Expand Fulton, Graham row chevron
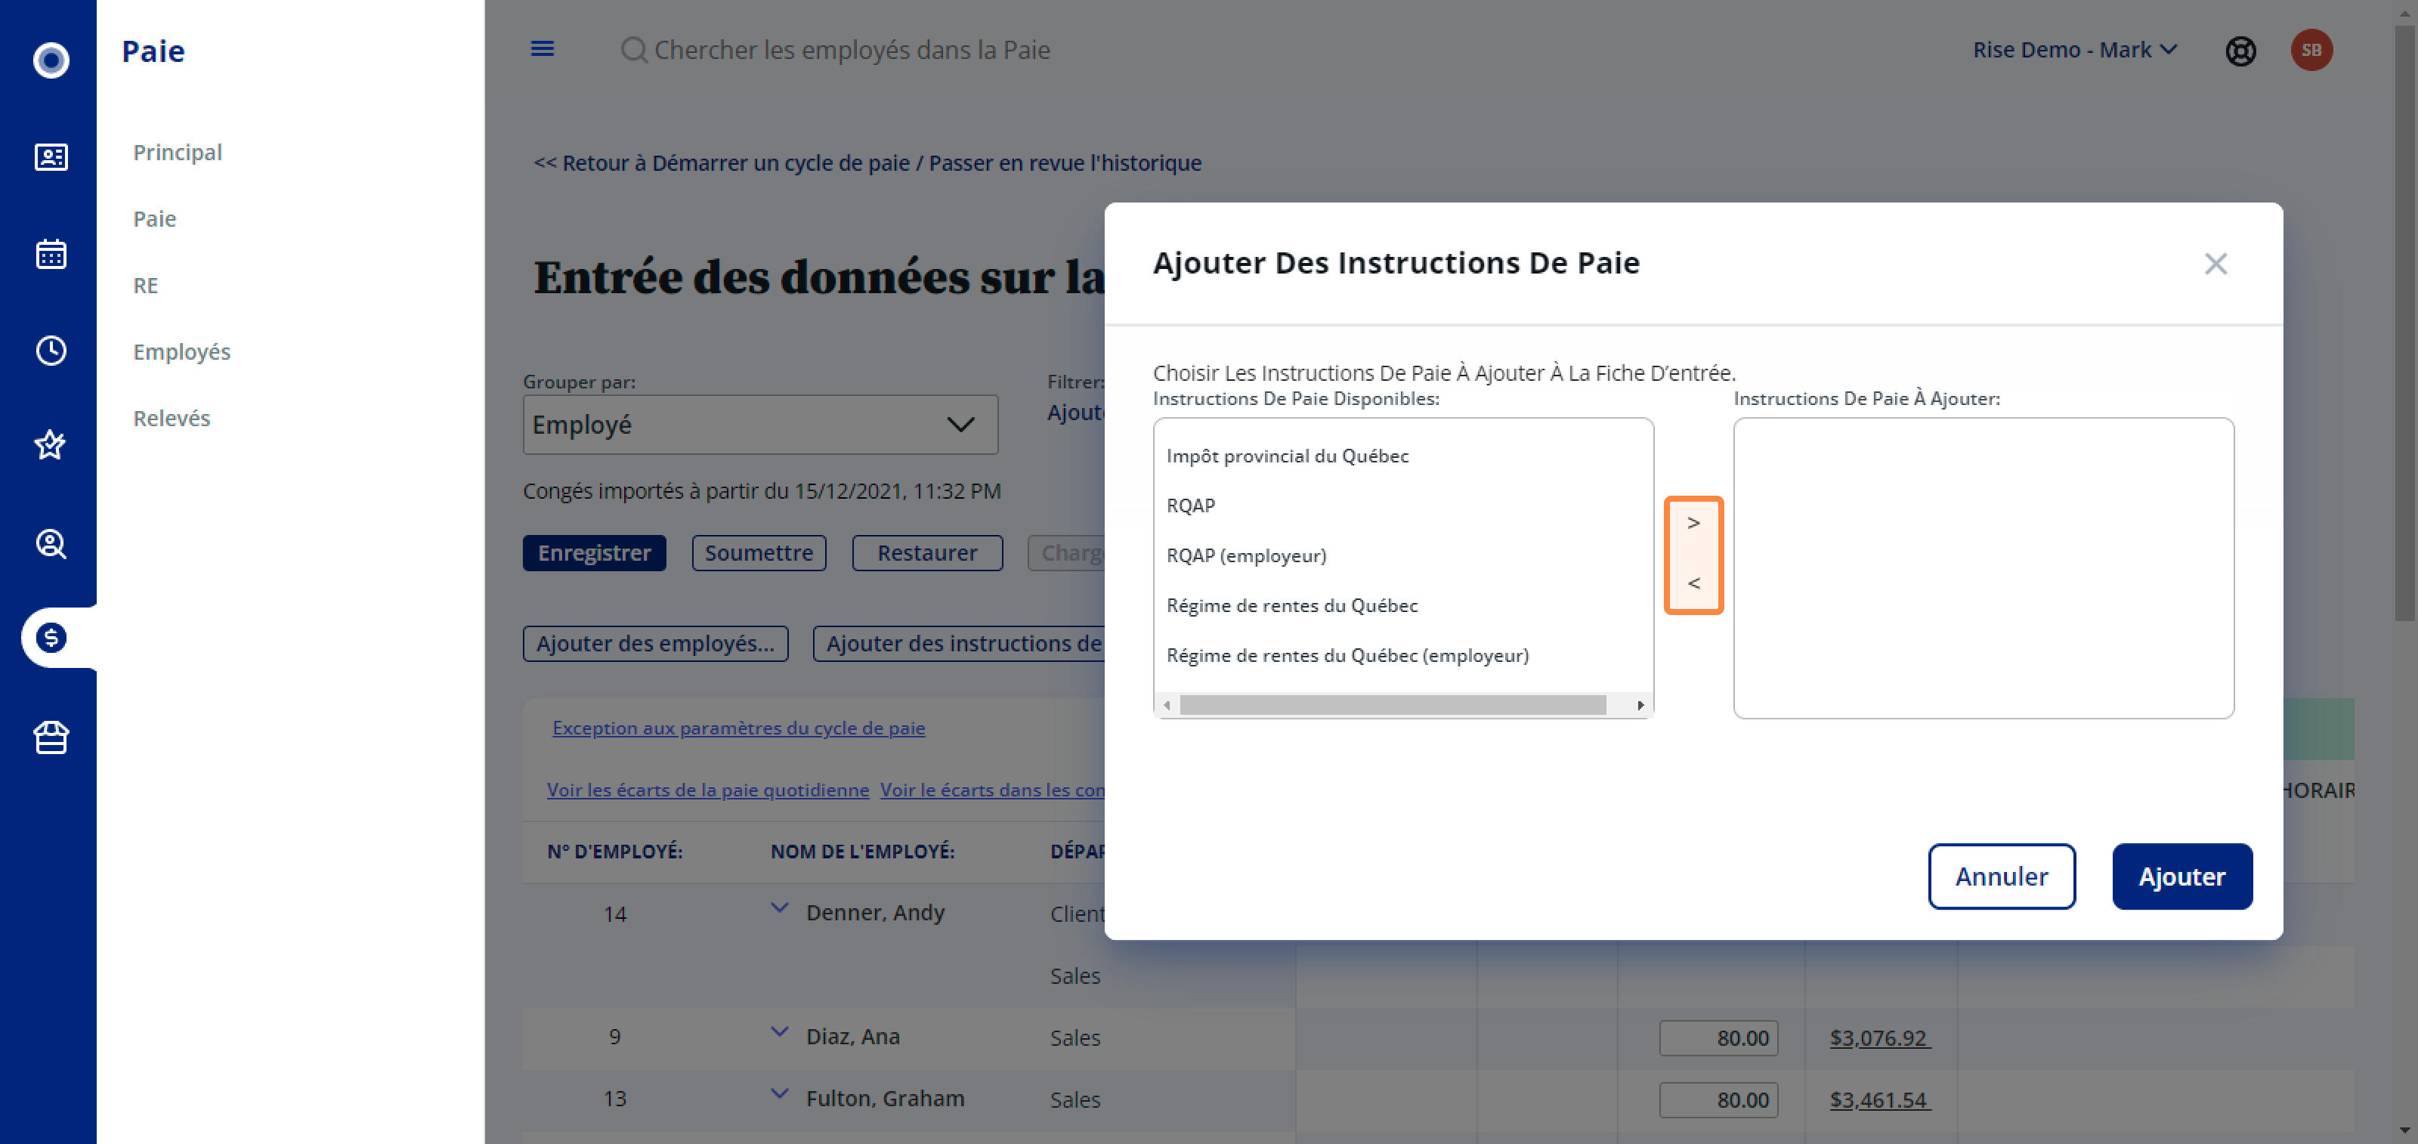Screen dimensions: 2418x1144 click(779, 1093)
